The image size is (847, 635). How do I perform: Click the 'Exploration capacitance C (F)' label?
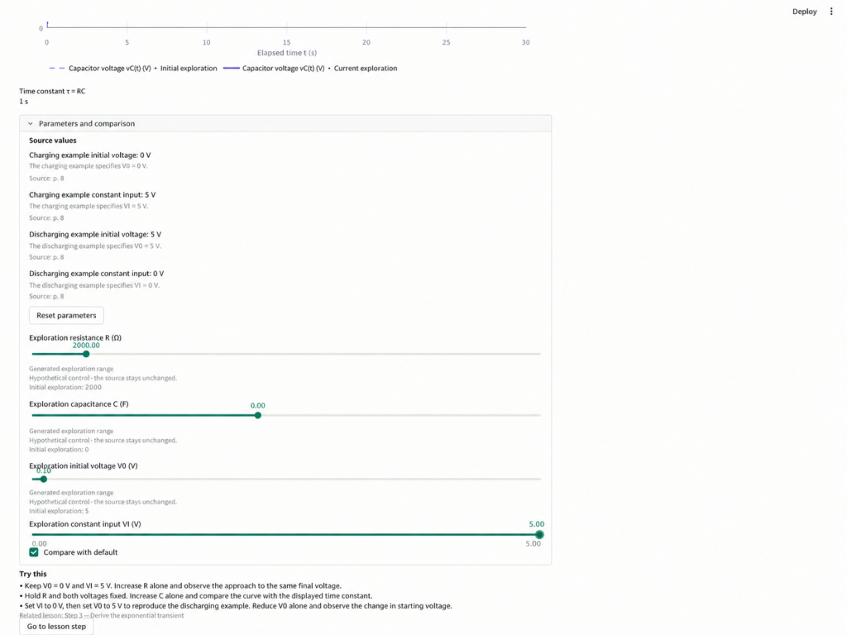[x=79, y=403]
